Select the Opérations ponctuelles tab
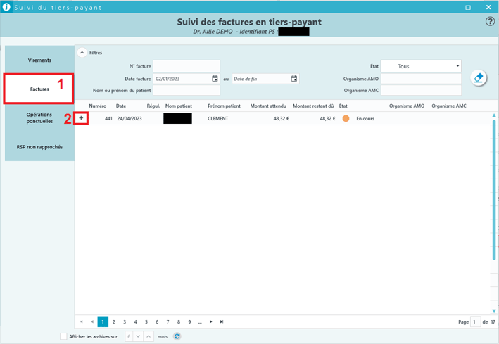 pos(39,118)
